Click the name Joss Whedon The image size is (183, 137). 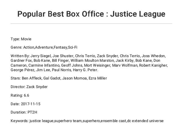(x=153, y=56)
